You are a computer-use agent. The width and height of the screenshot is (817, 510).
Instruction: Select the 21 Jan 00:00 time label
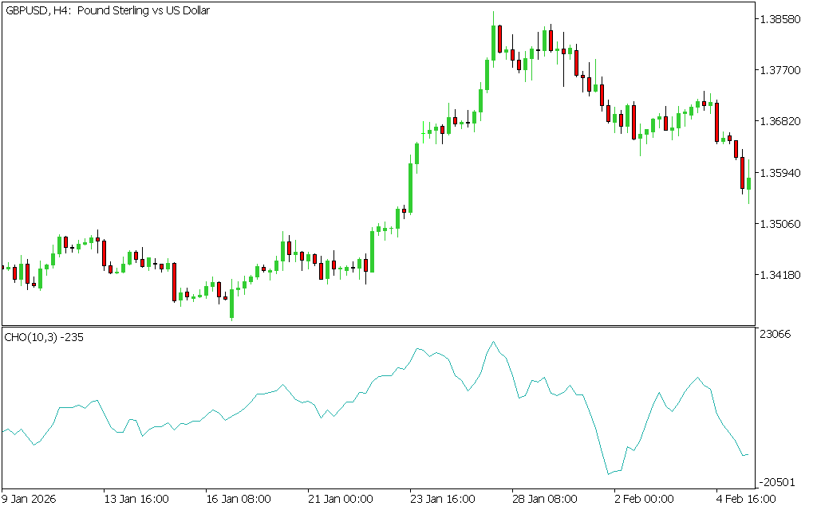click(341, 499)
